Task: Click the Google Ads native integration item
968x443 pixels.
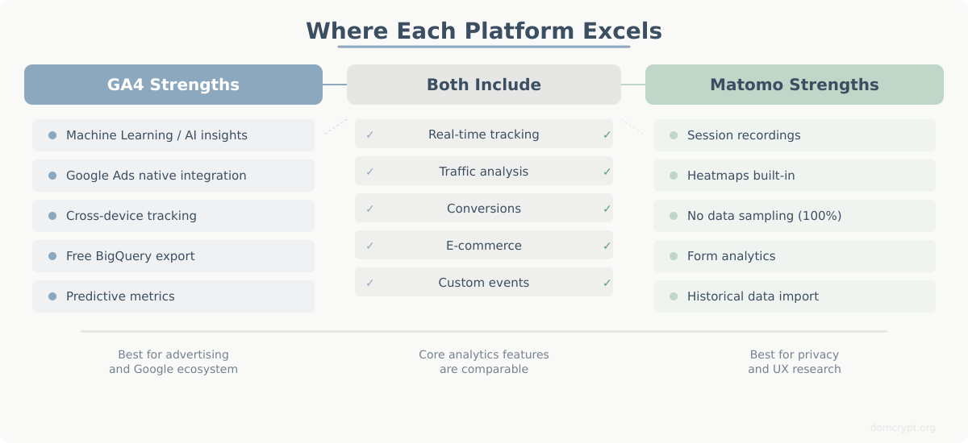Action: pos(156,176)
